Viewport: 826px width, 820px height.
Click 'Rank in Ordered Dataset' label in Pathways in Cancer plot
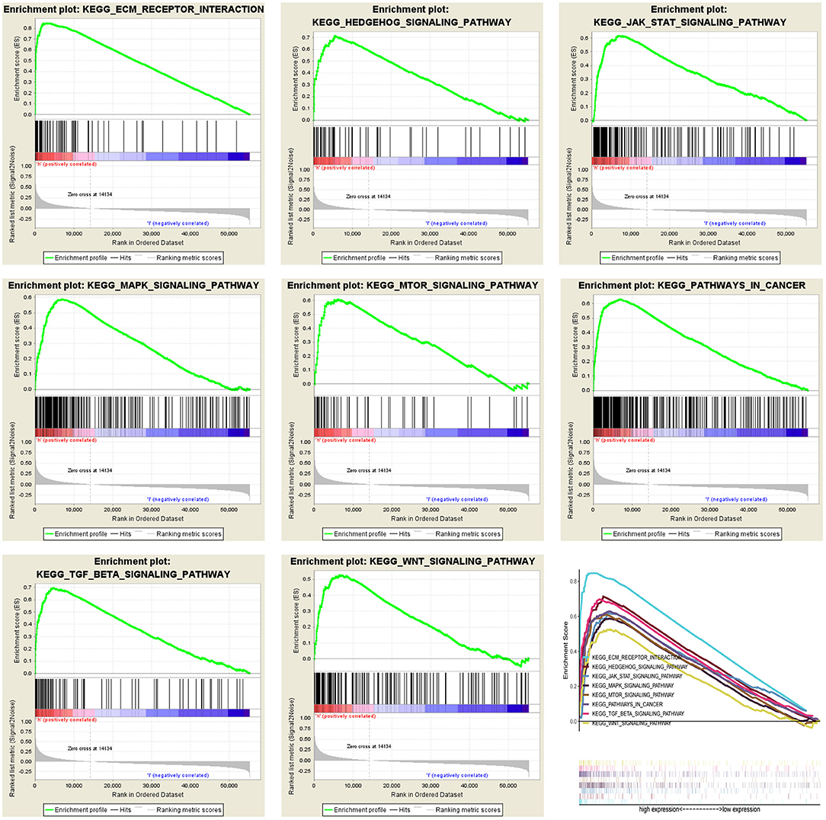(706, 518)
